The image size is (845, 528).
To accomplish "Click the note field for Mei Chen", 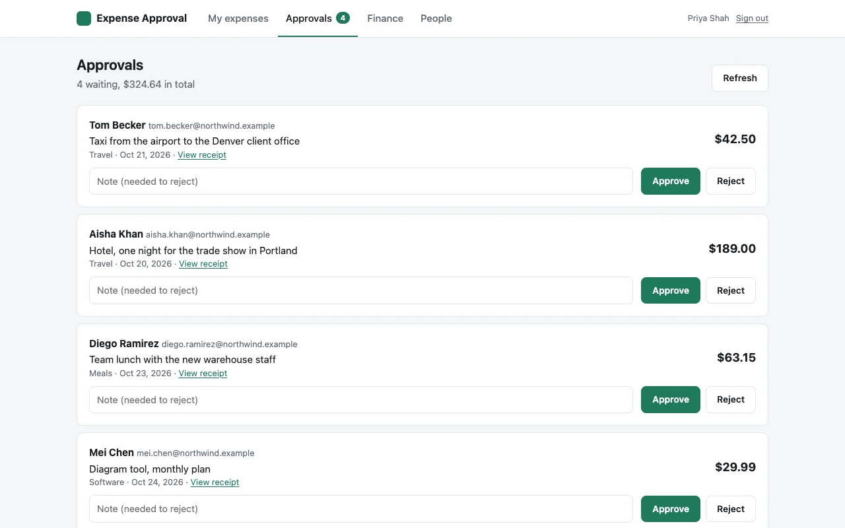I will pos(361,509).
